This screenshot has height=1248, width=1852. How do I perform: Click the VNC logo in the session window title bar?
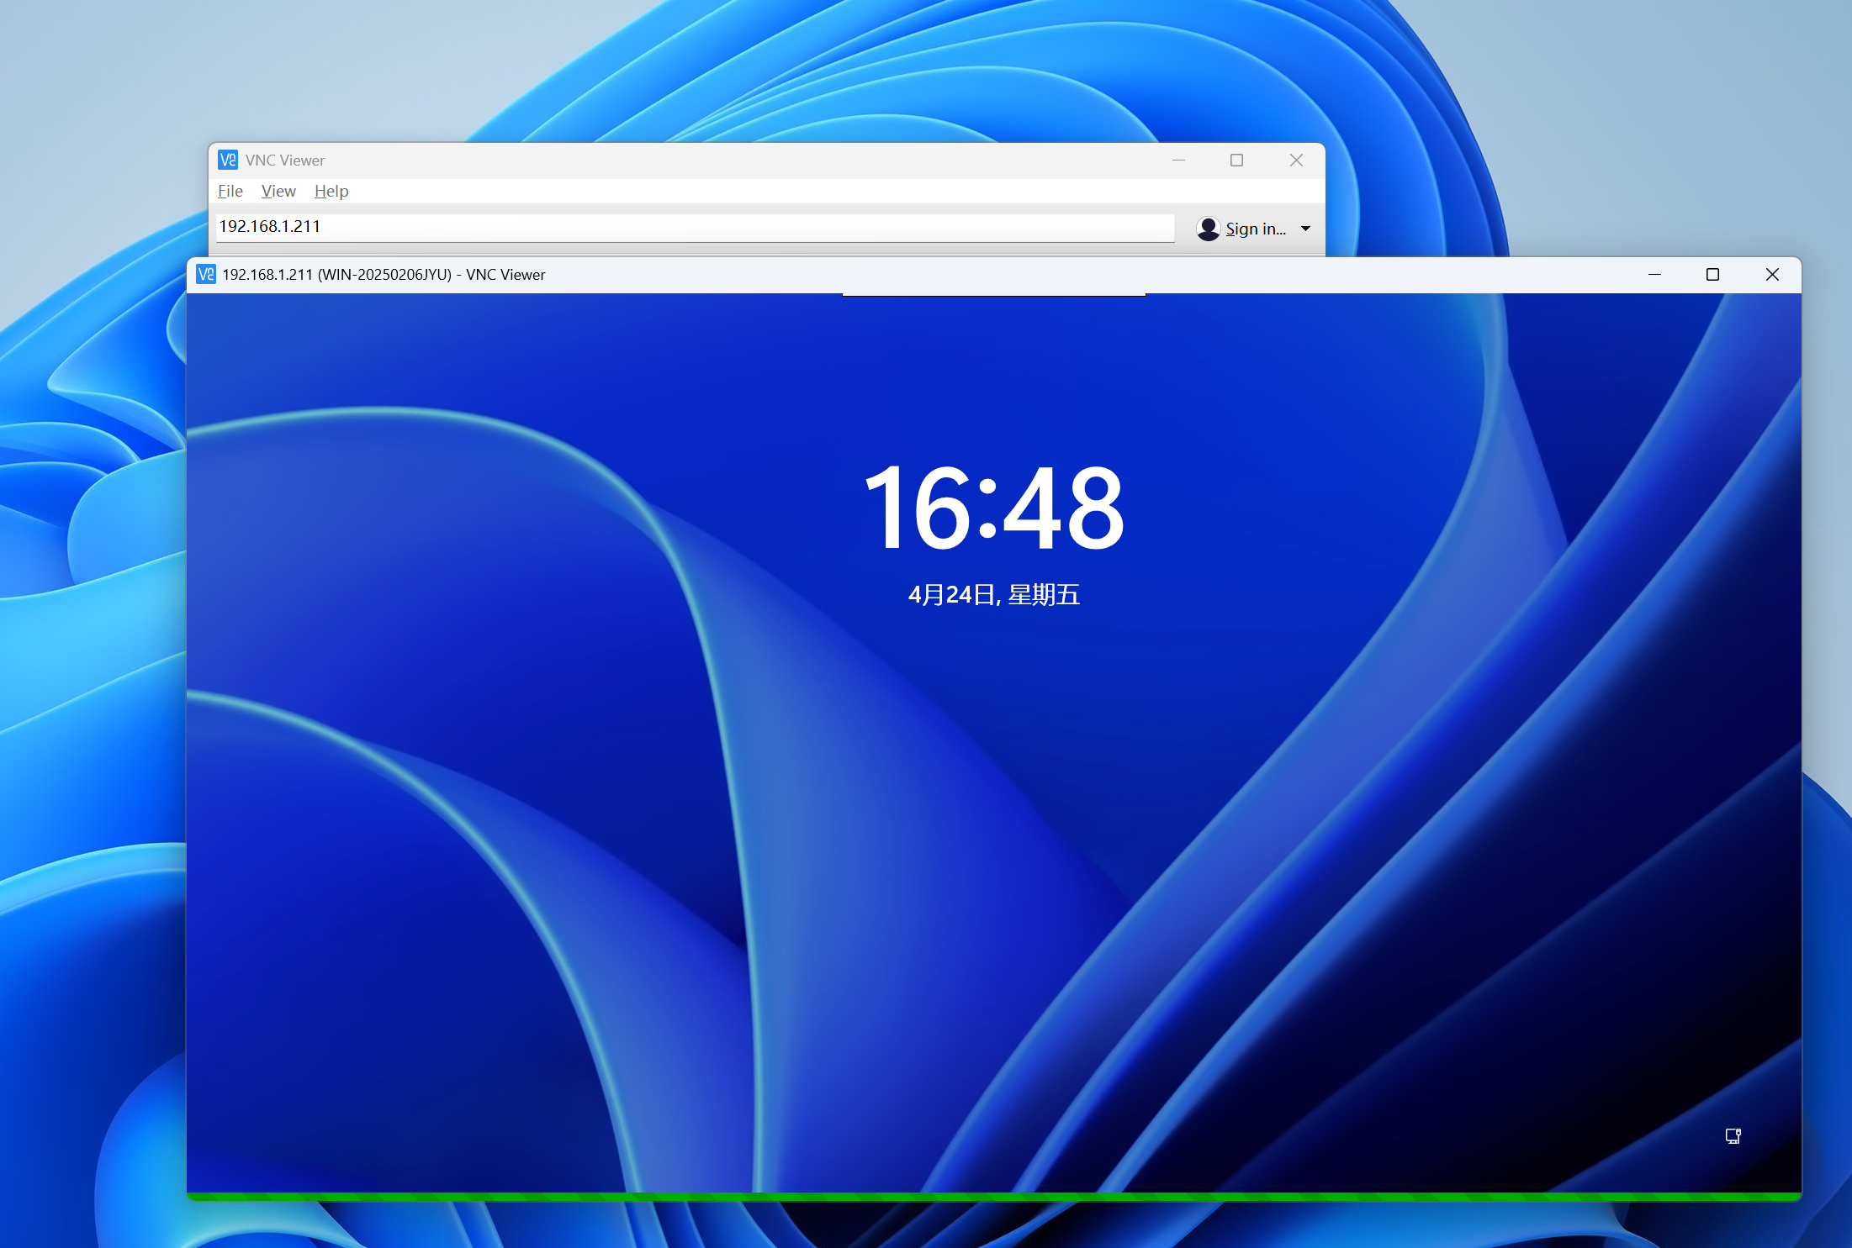point(206,274)
